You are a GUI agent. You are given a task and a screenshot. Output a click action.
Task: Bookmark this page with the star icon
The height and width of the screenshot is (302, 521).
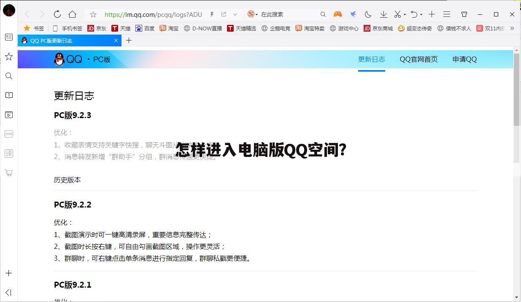tap(93, 14)
